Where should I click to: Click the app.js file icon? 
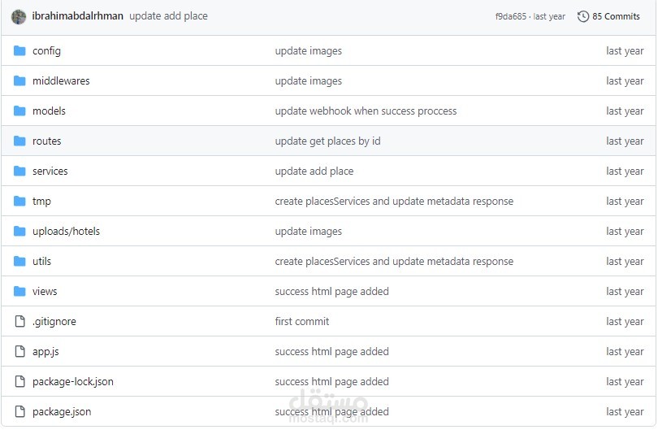[x=20, y=351]
